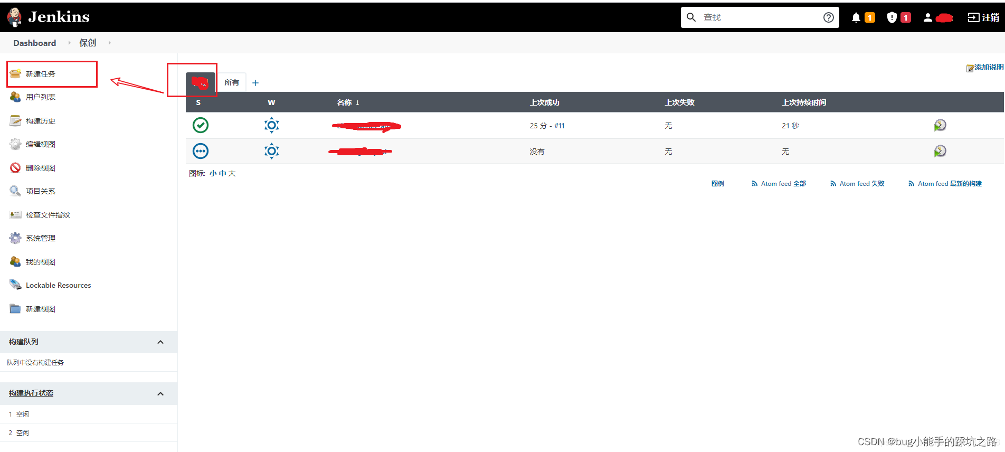The height and width of the screenshot is (452, 1005).
Task: Collapse the 构建队列 panel
Action: (160, 342)
